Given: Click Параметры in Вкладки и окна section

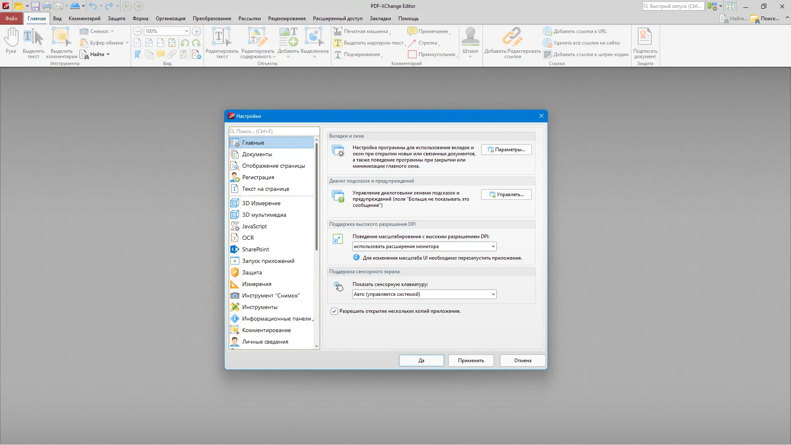Looking at the screenshot, I should (x=506, y=149).
